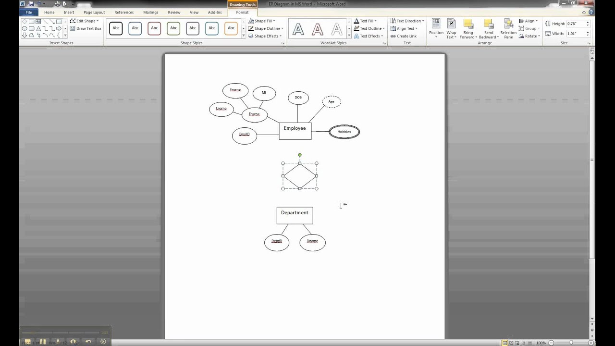Click the Department entity rectangle

295,215
